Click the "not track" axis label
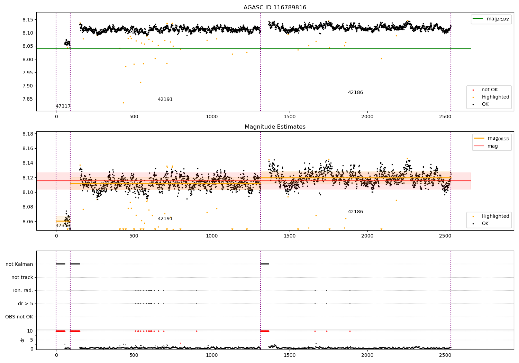The width and height of the screenshot is (519, 363). point(22,278)
